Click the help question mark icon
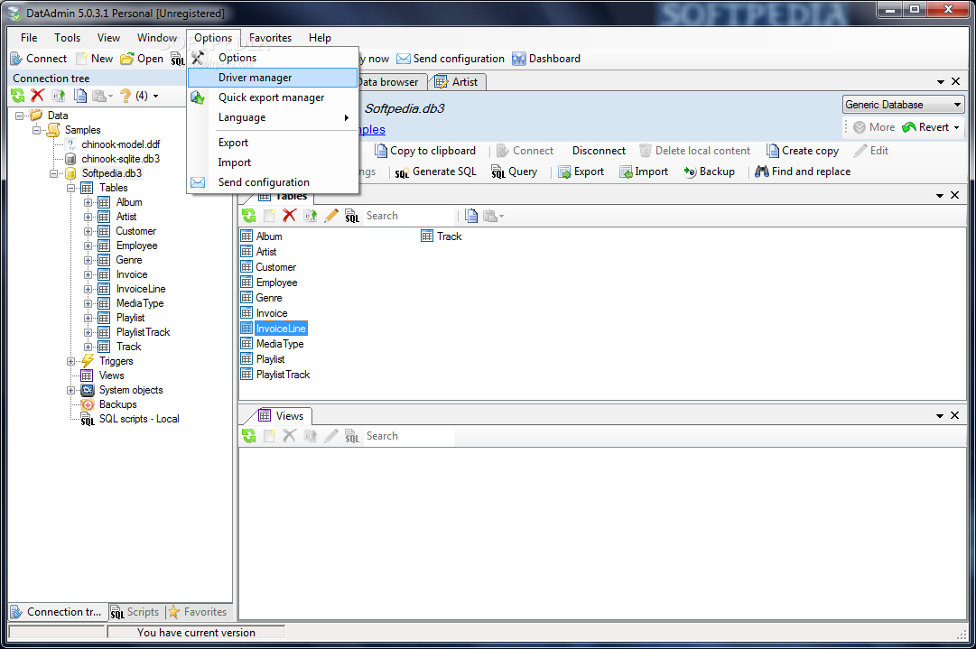976x649 pixels. (x=125, y=95)
